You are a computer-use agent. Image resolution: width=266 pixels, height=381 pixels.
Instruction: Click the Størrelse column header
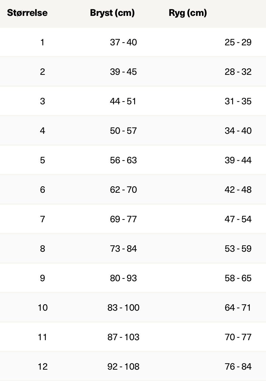[x=27, y=13]
